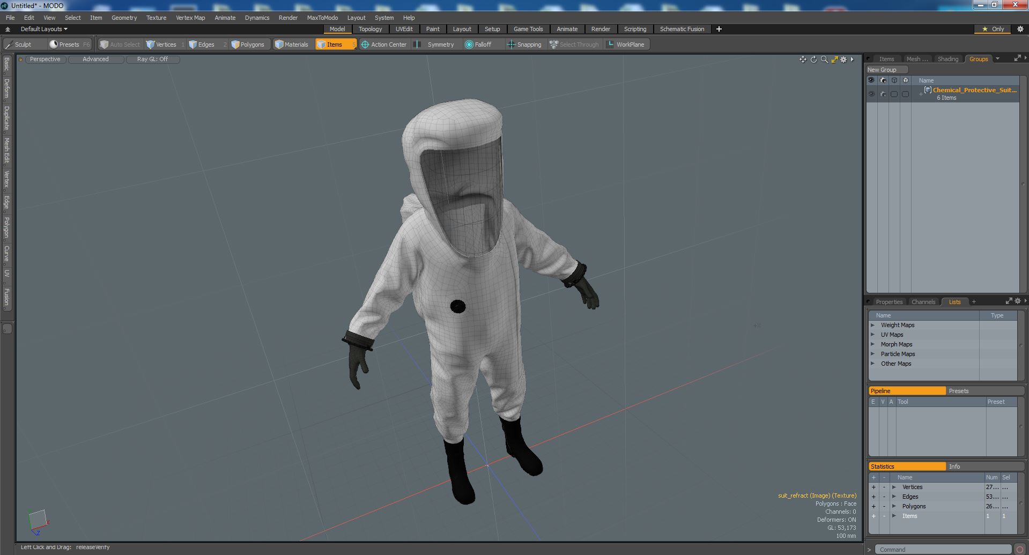Image resolution: width=1029 pixels, height=555 pixels.
Task: Expand Other Maps list
Action: click(x=872, y=364)
